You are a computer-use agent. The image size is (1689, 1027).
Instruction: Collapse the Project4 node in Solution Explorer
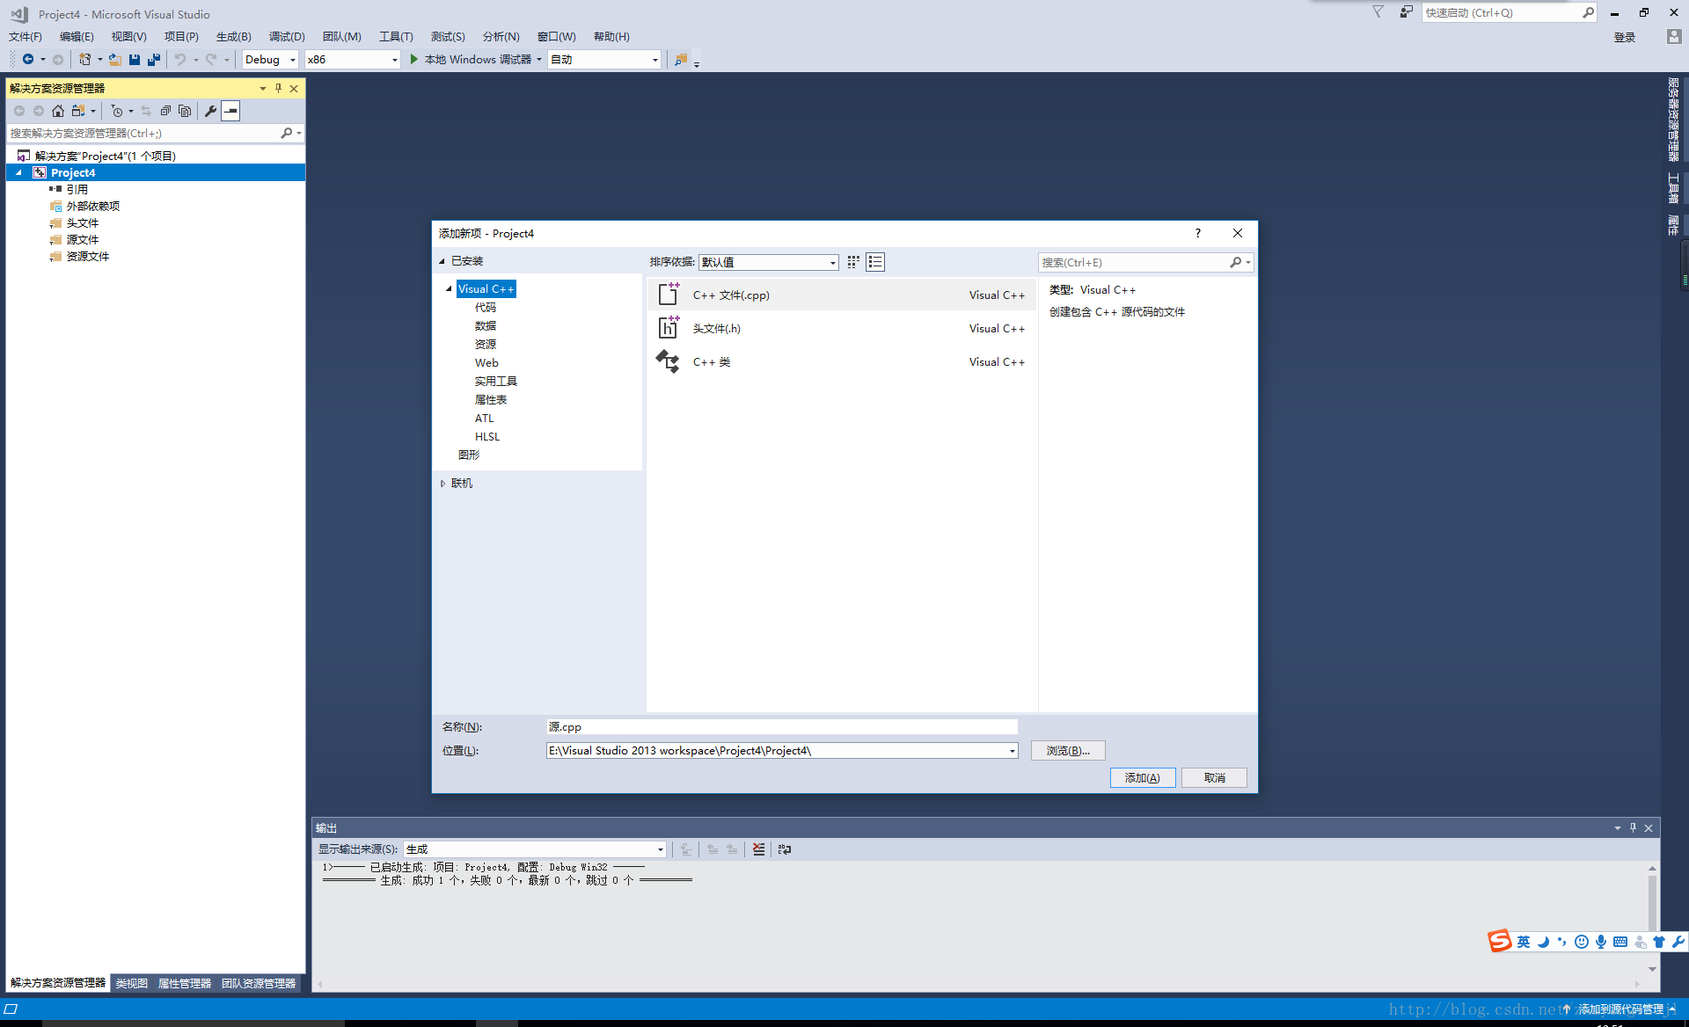(x=18, y=173)
